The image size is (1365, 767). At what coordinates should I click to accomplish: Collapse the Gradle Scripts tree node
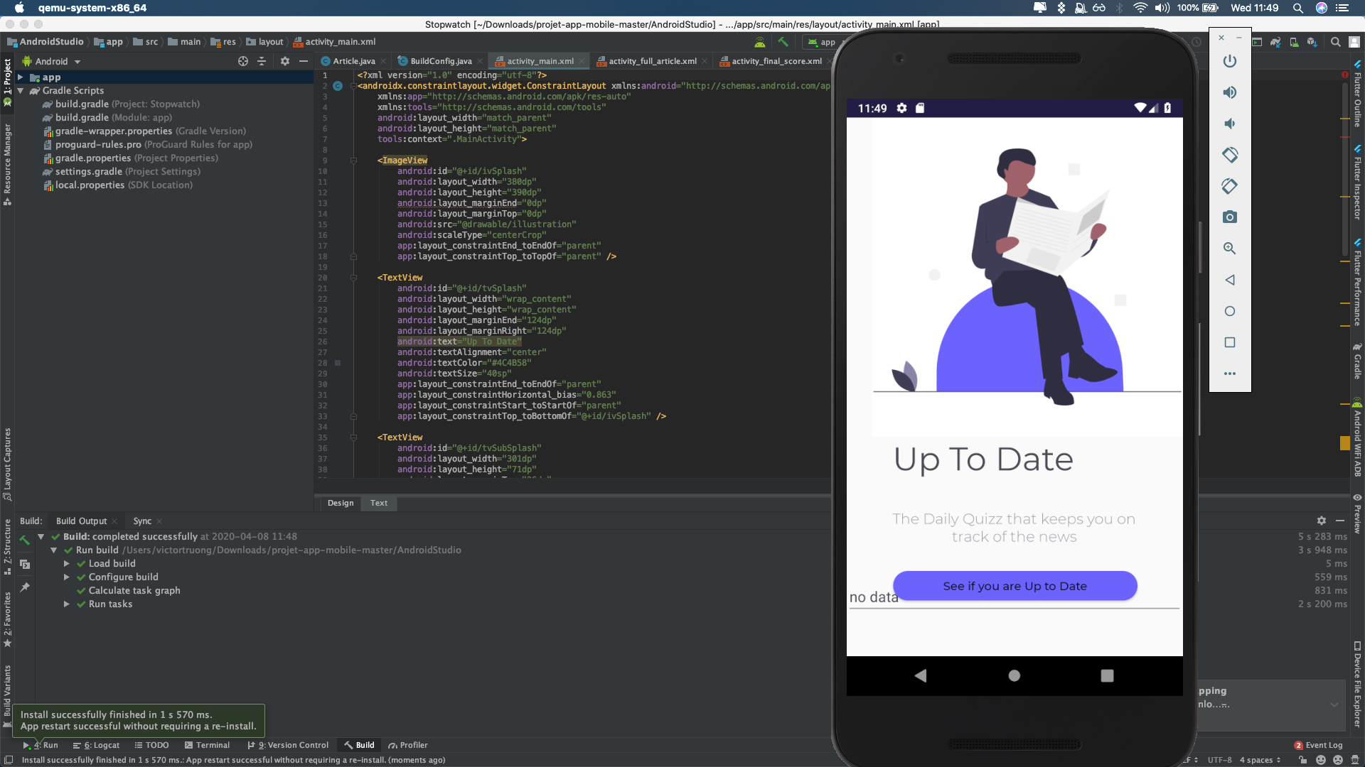21,91
